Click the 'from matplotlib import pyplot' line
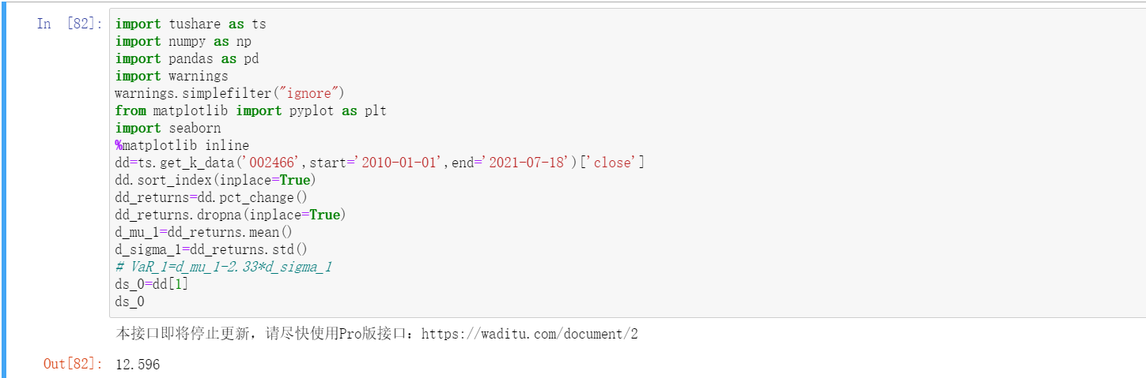The width and height of the screenshot is (1146, 378). pyautogui.click(x=251, y=110)
